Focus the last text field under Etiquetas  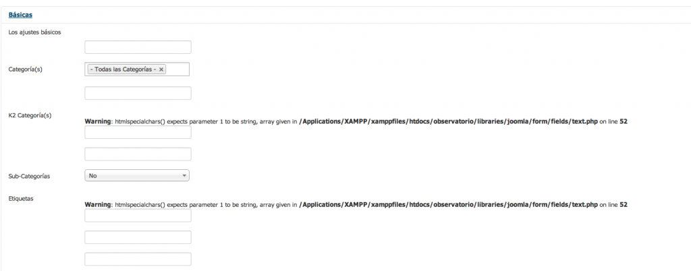tap(138, 259)
